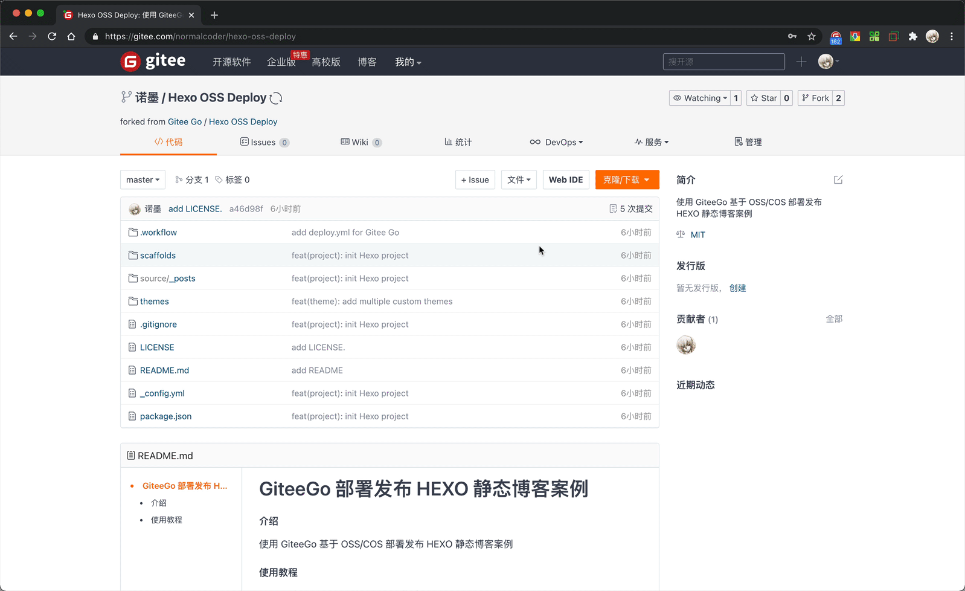Screen dimensions: 965x591
Task: Open the .workflow folder
Action: (x=158, y=232)
